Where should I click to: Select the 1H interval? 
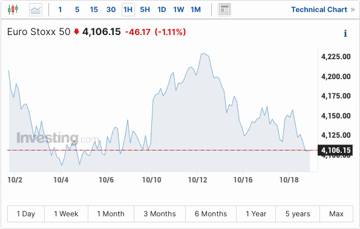[x=128, y=10]
